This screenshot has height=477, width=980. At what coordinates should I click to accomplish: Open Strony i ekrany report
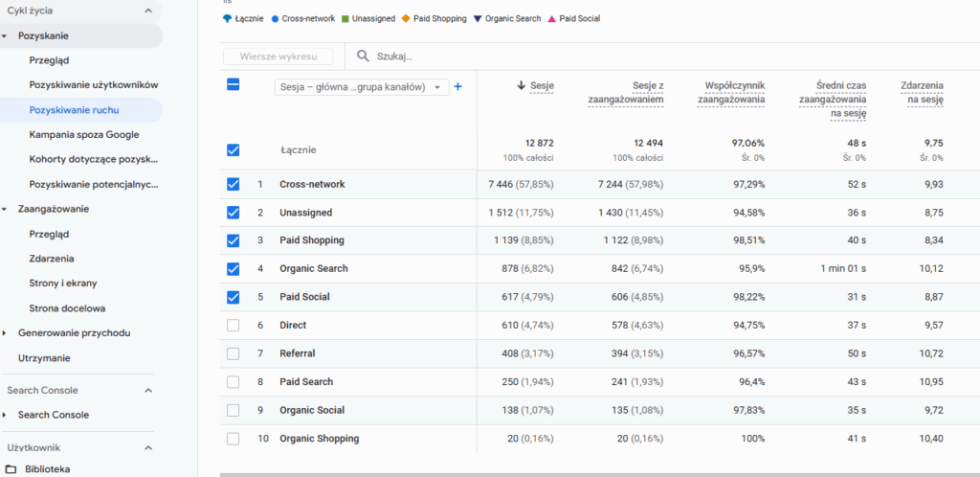63,284
